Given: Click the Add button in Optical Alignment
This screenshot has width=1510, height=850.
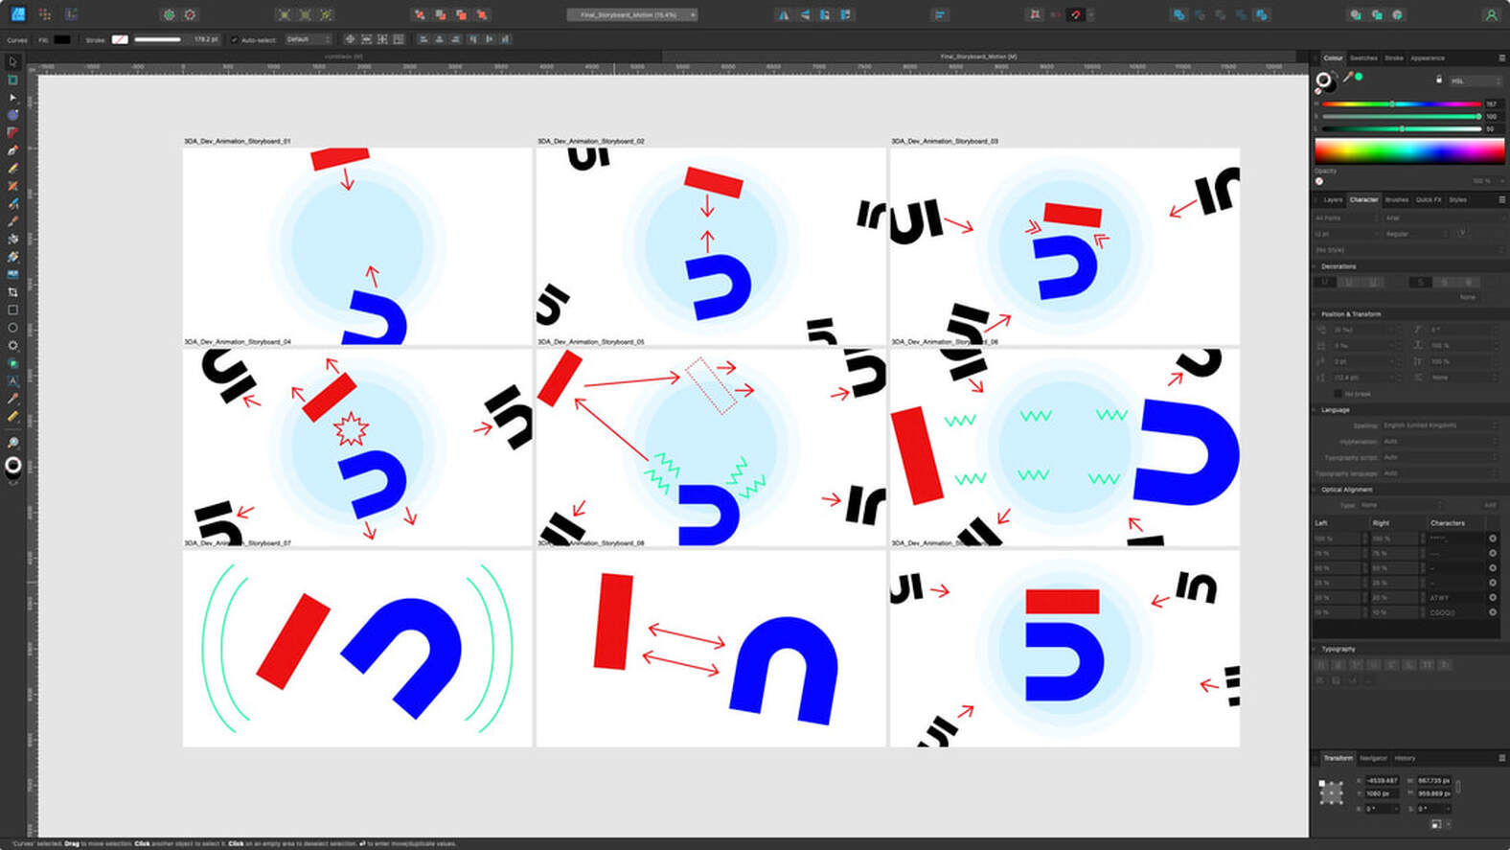Looking at the screenshot, I should (x=1489, y=505).
